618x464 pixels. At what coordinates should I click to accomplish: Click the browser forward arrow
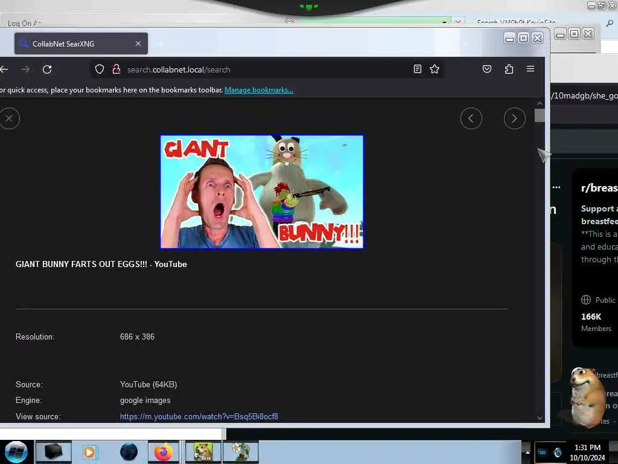[x=25, y=69]
